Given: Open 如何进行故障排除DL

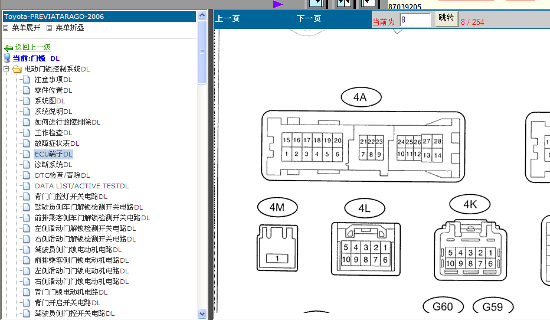Looking at the screenshot, I should click(67, 122).
